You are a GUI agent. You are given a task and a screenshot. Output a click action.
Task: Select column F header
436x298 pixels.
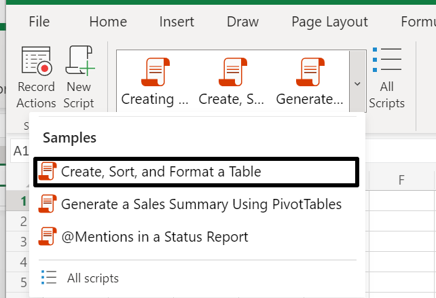[x=401, y=180]
